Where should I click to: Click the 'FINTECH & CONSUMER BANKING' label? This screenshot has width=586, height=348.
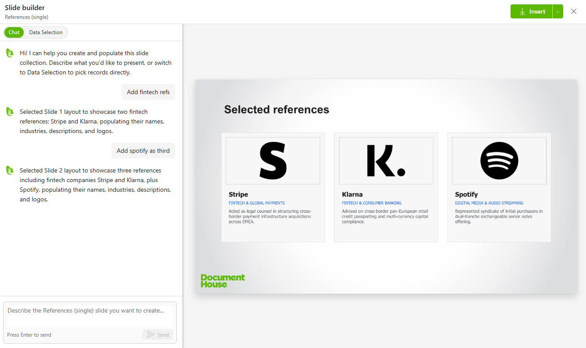tap(372, 203)
